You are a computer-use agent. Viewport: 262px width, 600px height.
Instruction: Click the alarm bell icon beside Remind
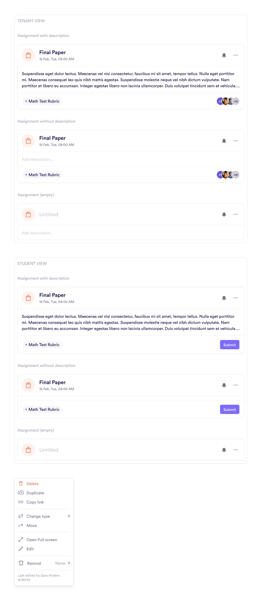point(21,563)
